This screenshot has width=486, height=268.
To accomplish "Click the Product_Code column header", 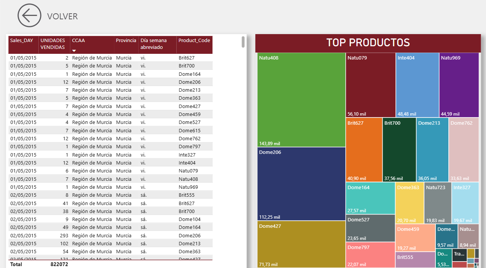I will (x=194, y=41).
